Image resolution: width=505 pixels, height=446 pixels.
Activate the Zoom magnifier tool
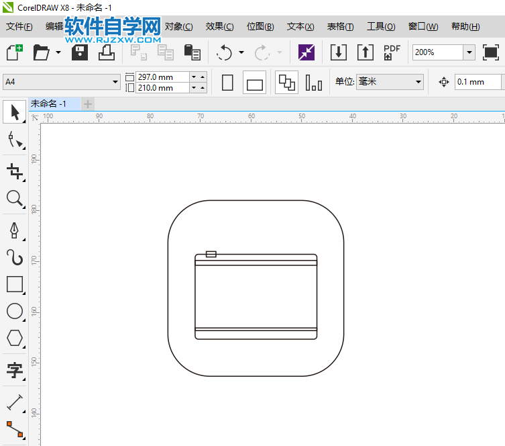[x=15, y=198]
